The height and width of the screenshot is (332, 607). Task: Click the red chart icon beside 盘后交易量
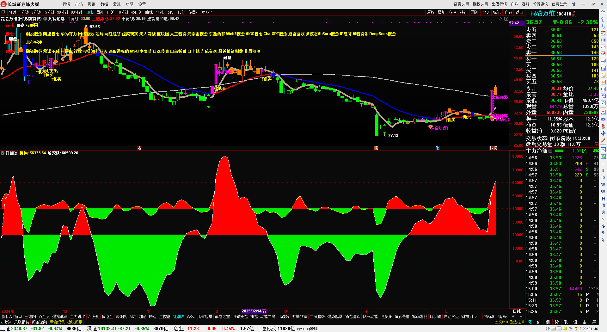point(596,144)
